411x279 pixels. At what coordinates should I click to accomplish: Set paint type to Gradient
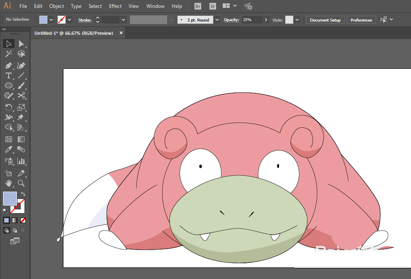(x=15, y=220)
